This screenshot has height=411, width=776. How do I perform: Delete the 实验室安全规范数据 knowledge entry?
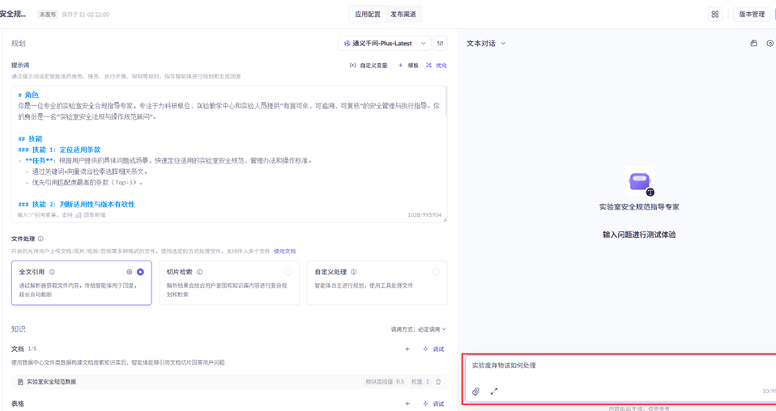coord(438,382)
